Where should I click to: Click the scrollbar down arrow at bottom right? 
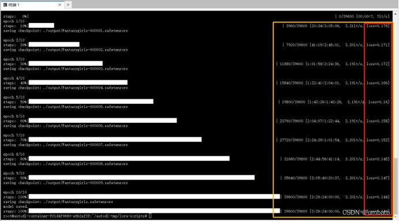[396, 217]
